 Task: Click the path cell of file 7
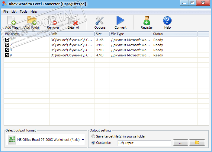pyautogui.click(x=71, y=45)
